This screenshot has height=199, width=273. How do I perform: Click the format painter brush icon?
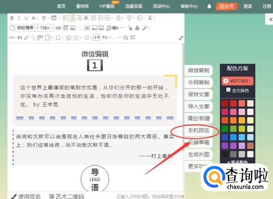[130, 28]
